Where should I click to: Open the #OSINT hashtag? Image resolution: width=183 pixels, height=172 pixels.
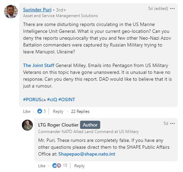pyautogui.click(x=67, y=100)
